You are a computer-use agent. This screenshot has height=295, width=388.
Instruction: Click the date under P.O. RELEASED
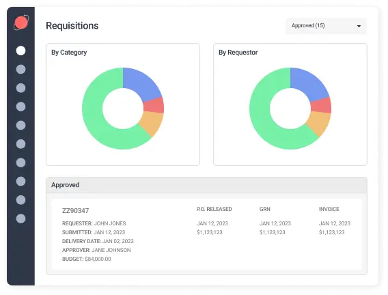pyautogui.click(x=212, y=223)
